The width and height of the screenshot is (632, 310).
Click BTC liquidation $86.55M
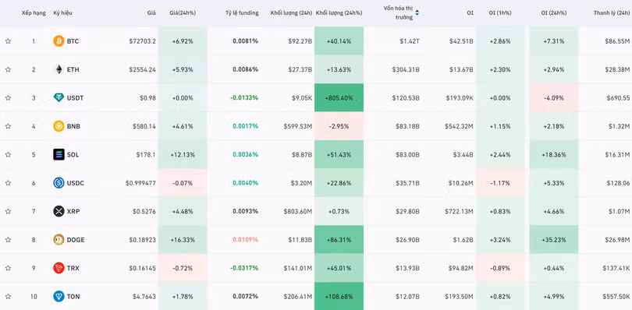(617, 41)
